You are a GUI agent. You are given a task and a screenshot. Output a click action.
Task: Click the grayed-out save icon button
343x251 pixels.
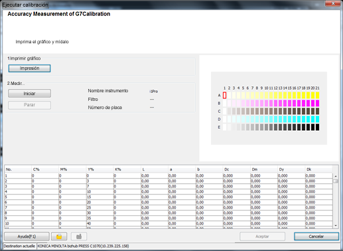(x=79, y=236)
